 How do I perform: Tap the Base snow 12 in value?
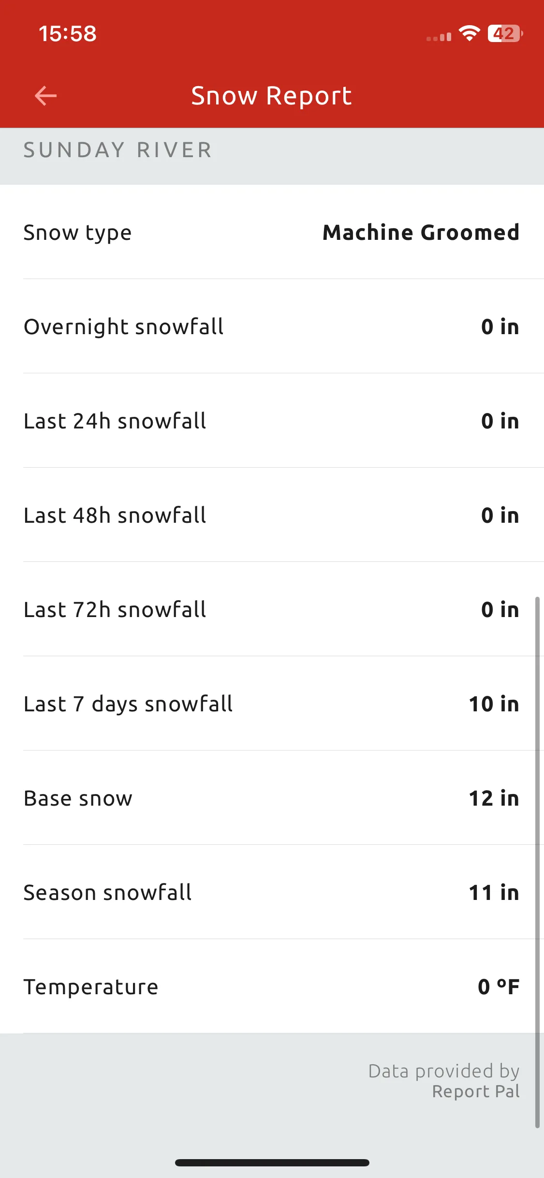pyautogui.click(x=494, y=798)
